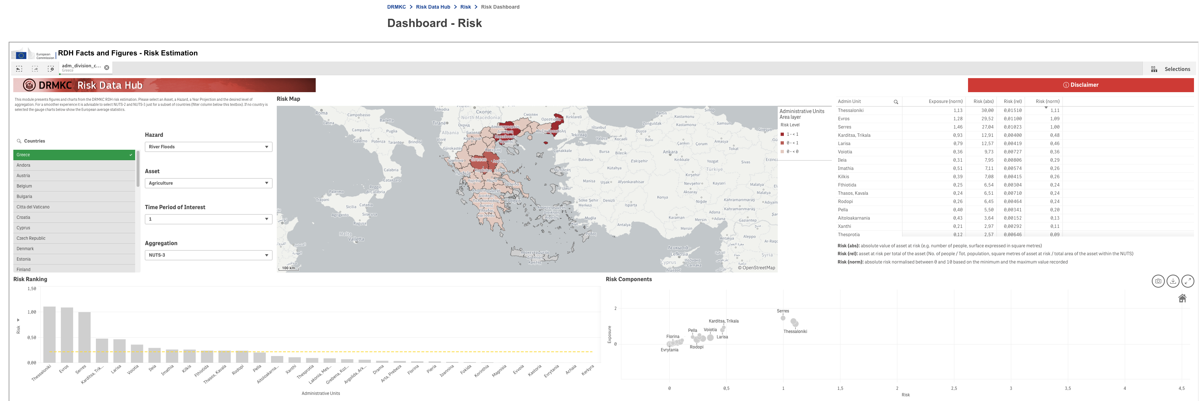Open the Disclaimer button
The width and height of the screenshot is (1203, 401).
[x=1080, y=85]
